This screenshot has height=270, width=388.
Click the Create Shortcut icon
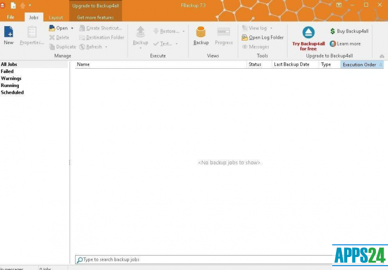coord(82,28)
